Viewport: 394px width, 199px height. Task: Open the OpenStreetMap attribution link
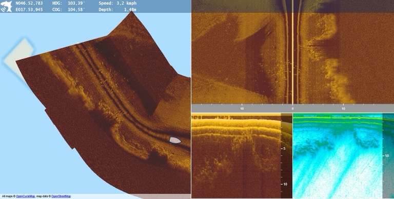[61, 196]
